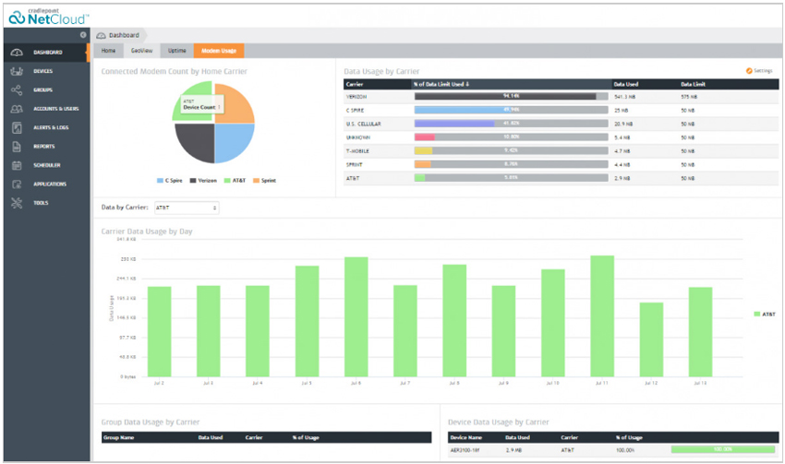Click the Alerts & Logs icon
This screenshot has height=464, width=785.
click(17, 127)
